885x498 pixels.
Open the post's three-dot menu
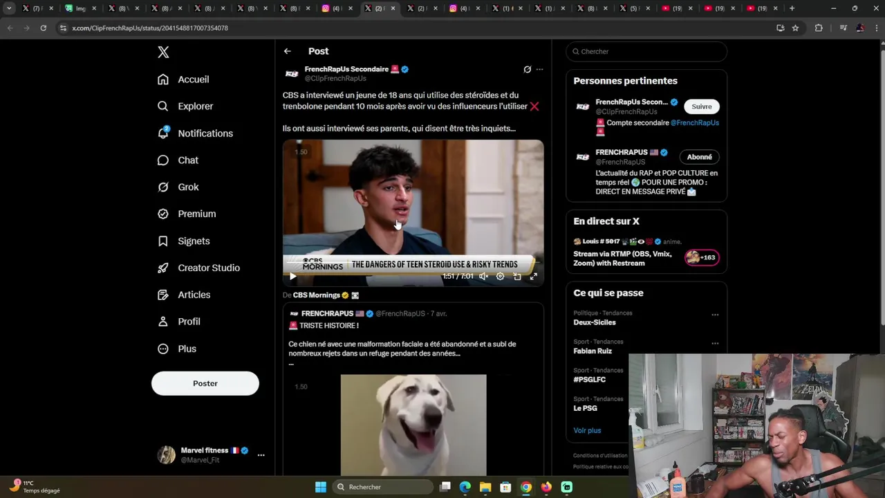539,69
